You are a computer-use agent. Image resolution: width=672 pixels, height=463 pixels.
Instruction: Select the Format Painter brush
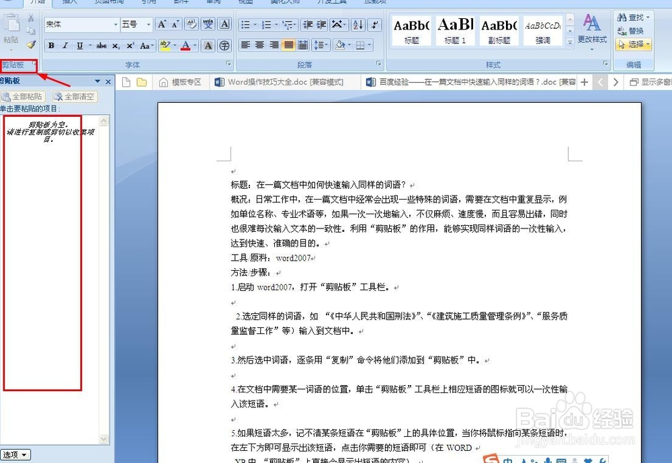click(31, 44)
